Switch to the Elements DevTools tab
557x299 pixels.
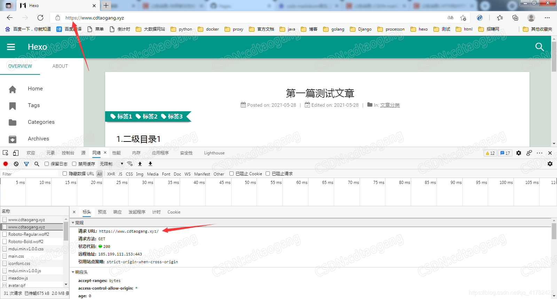coord(50,153)
